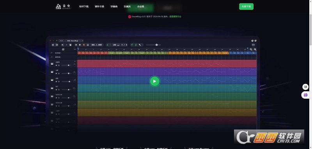Click the tempo track note icon

[51, 57]
